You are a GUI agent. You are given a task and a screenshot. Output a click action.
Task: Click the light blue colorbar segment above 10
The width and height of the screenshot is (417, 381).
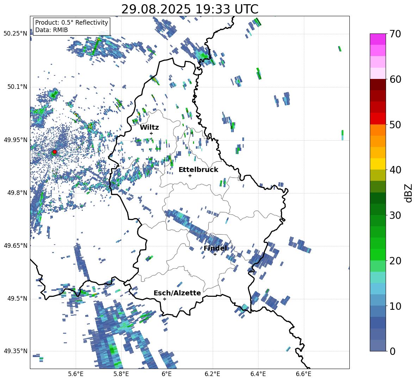point(378,300)
